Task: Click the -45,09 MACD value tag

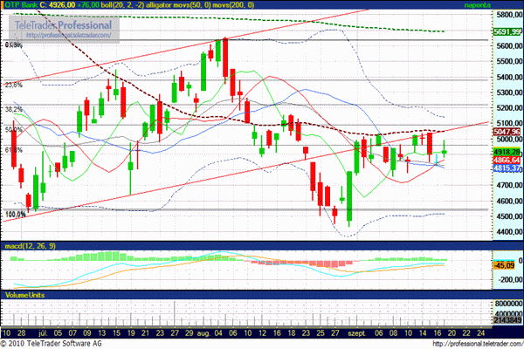Action: [507, 264]
